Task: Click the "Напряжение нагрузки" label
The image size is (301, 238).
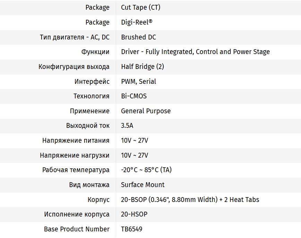Action: [x=75, y=155]
